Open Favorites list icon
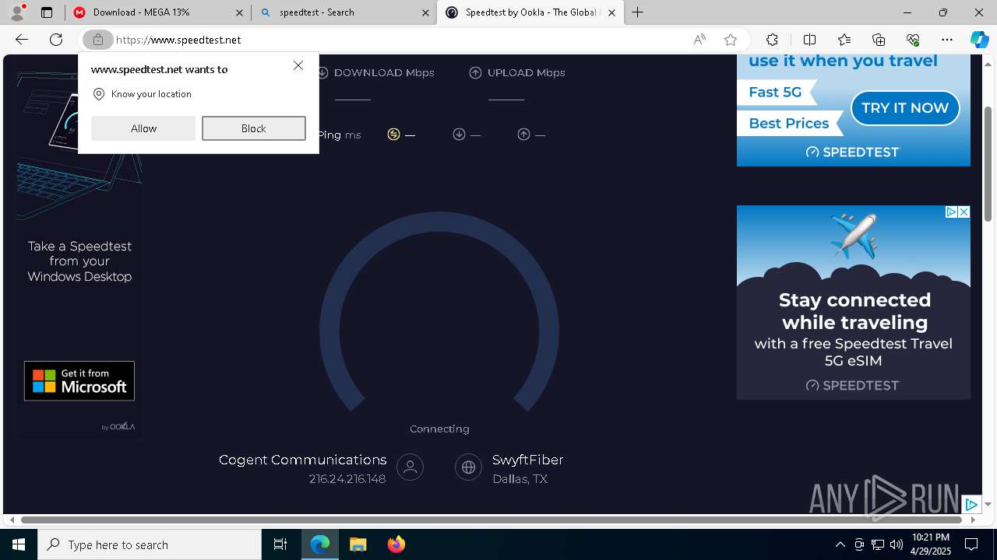The image size is (997, 560). tap(844, 40)
